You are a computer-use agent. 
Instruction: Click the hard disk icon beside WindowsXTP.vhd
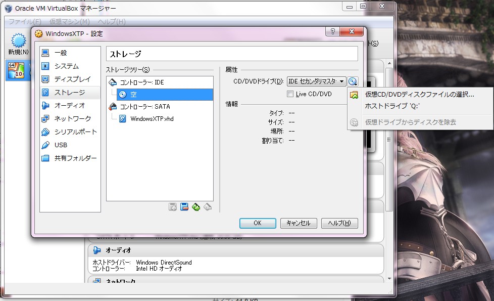(x=123, y=119)
